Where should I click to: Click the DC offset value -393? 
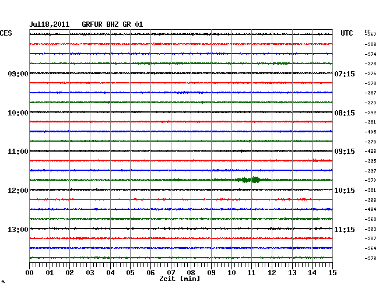[370, 229]
